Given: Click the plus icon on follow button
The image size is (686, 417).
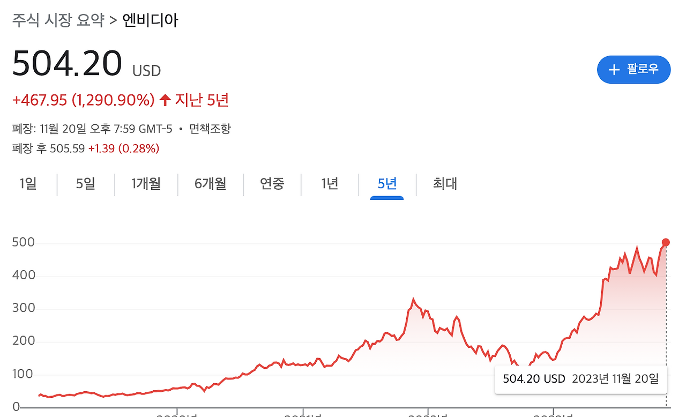Looking at the screenshot, I should pos(614,70).
